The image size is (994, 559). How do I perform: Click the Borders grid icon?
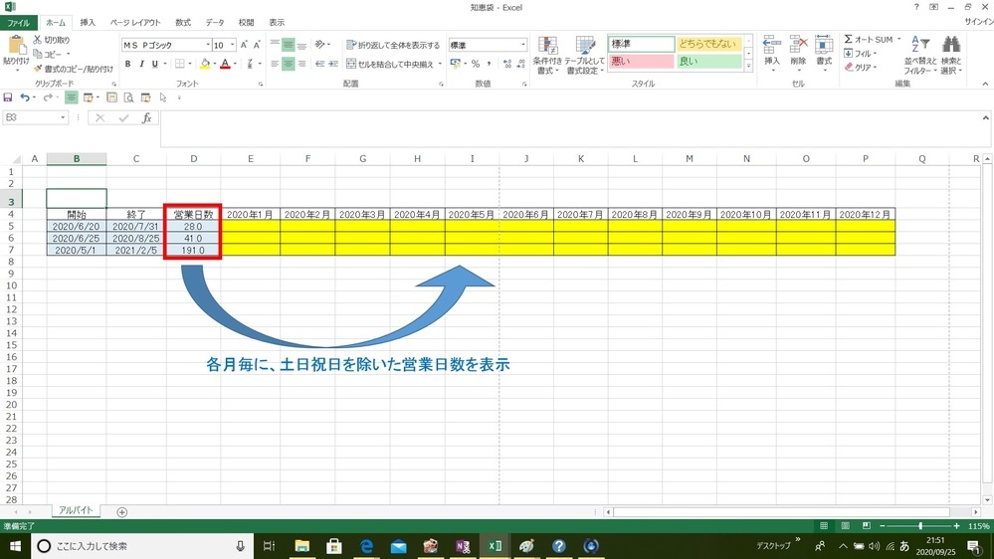(x=180, y=64)
